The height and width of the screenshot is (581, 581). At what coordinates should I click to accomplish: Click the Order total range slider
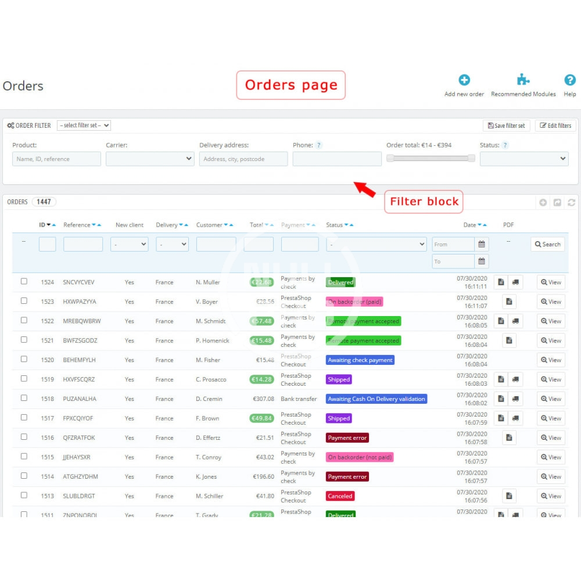pos(431,158)
